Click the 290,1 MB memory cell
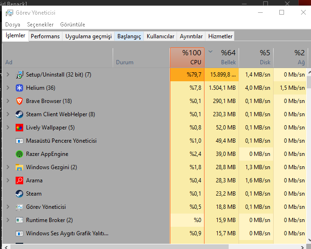The width and height of the screenshot is (311, 249). click(x=222, y=101)
